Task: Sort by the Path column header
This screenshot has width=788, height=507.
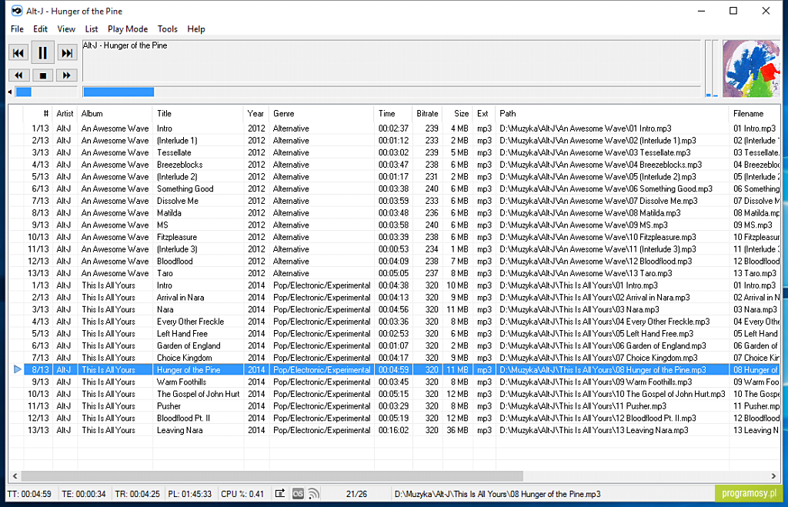Action: point(612,114)
